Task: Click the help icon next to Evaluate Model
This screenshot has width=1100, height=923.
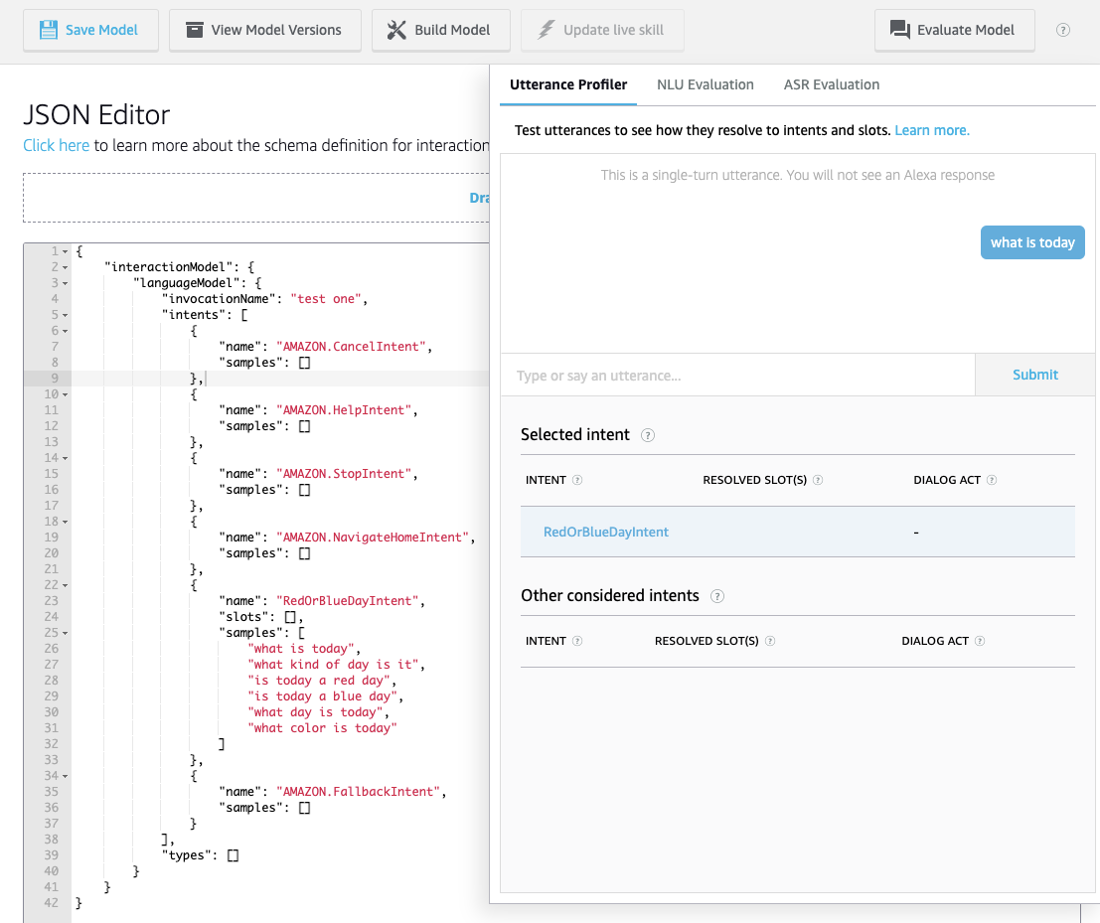Action: [x=1063, y=30]
